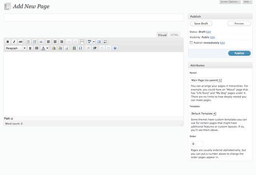Apply strikethrough with the ABC icon
The width and height of the screenshot is (256, 175).
[21, 42]
